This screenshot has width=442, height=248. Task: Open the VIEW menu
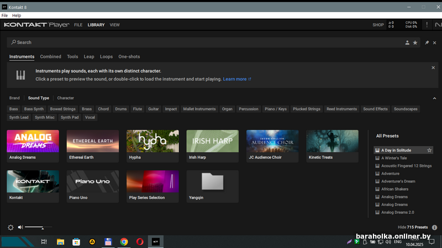pos(114,25)
